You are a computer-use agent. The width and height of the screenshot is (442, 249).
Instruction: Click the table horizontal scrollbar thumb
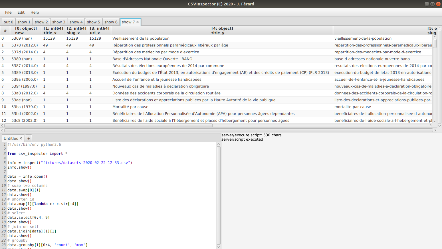coord(108,125)
